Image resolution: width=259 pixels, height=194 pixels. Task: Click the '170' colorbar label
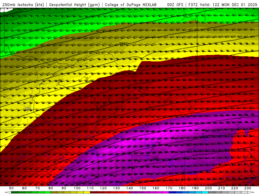coord(169,188)
